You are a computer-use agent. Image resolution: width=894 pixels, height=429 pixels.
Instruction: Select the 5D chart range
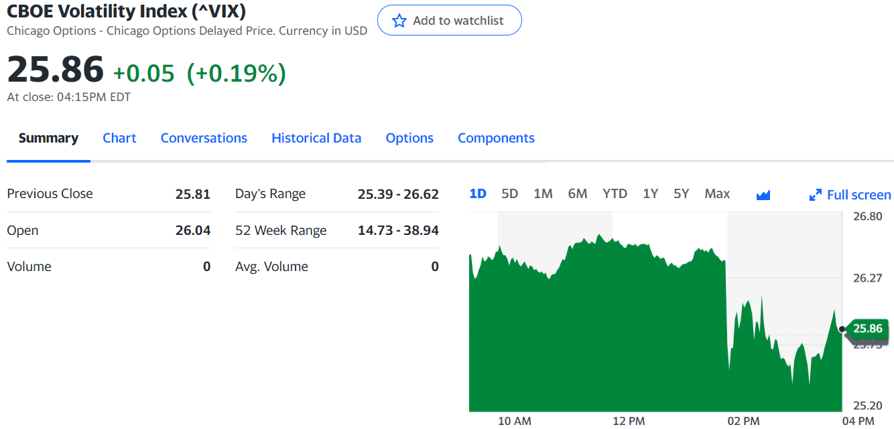[510, 194]
